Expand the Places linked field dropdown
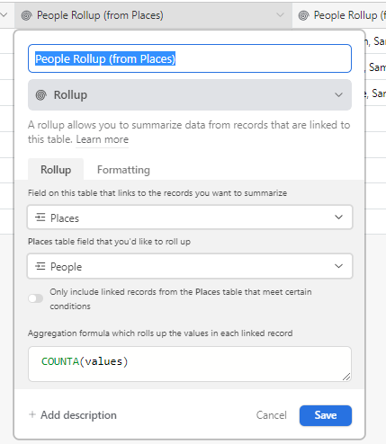 [x=190, y=218]
